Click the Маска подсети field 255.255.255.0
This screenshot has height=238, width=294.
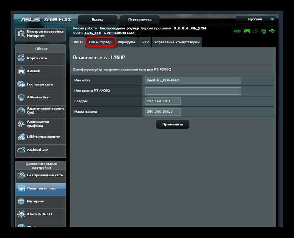(x=163, y=112)
